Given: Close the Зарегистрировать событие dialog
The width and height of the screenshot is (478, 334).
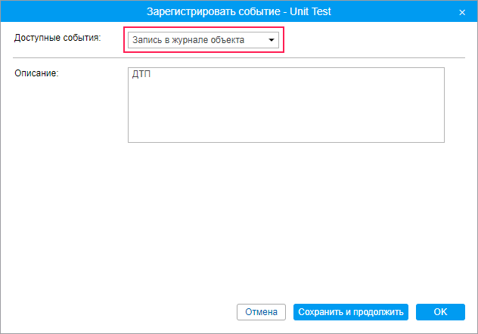Looking at the screenshot, I should (462, 13).
